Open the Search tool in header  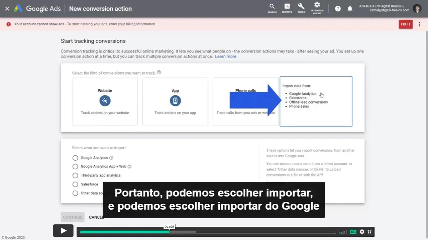[x=272, y=8]
